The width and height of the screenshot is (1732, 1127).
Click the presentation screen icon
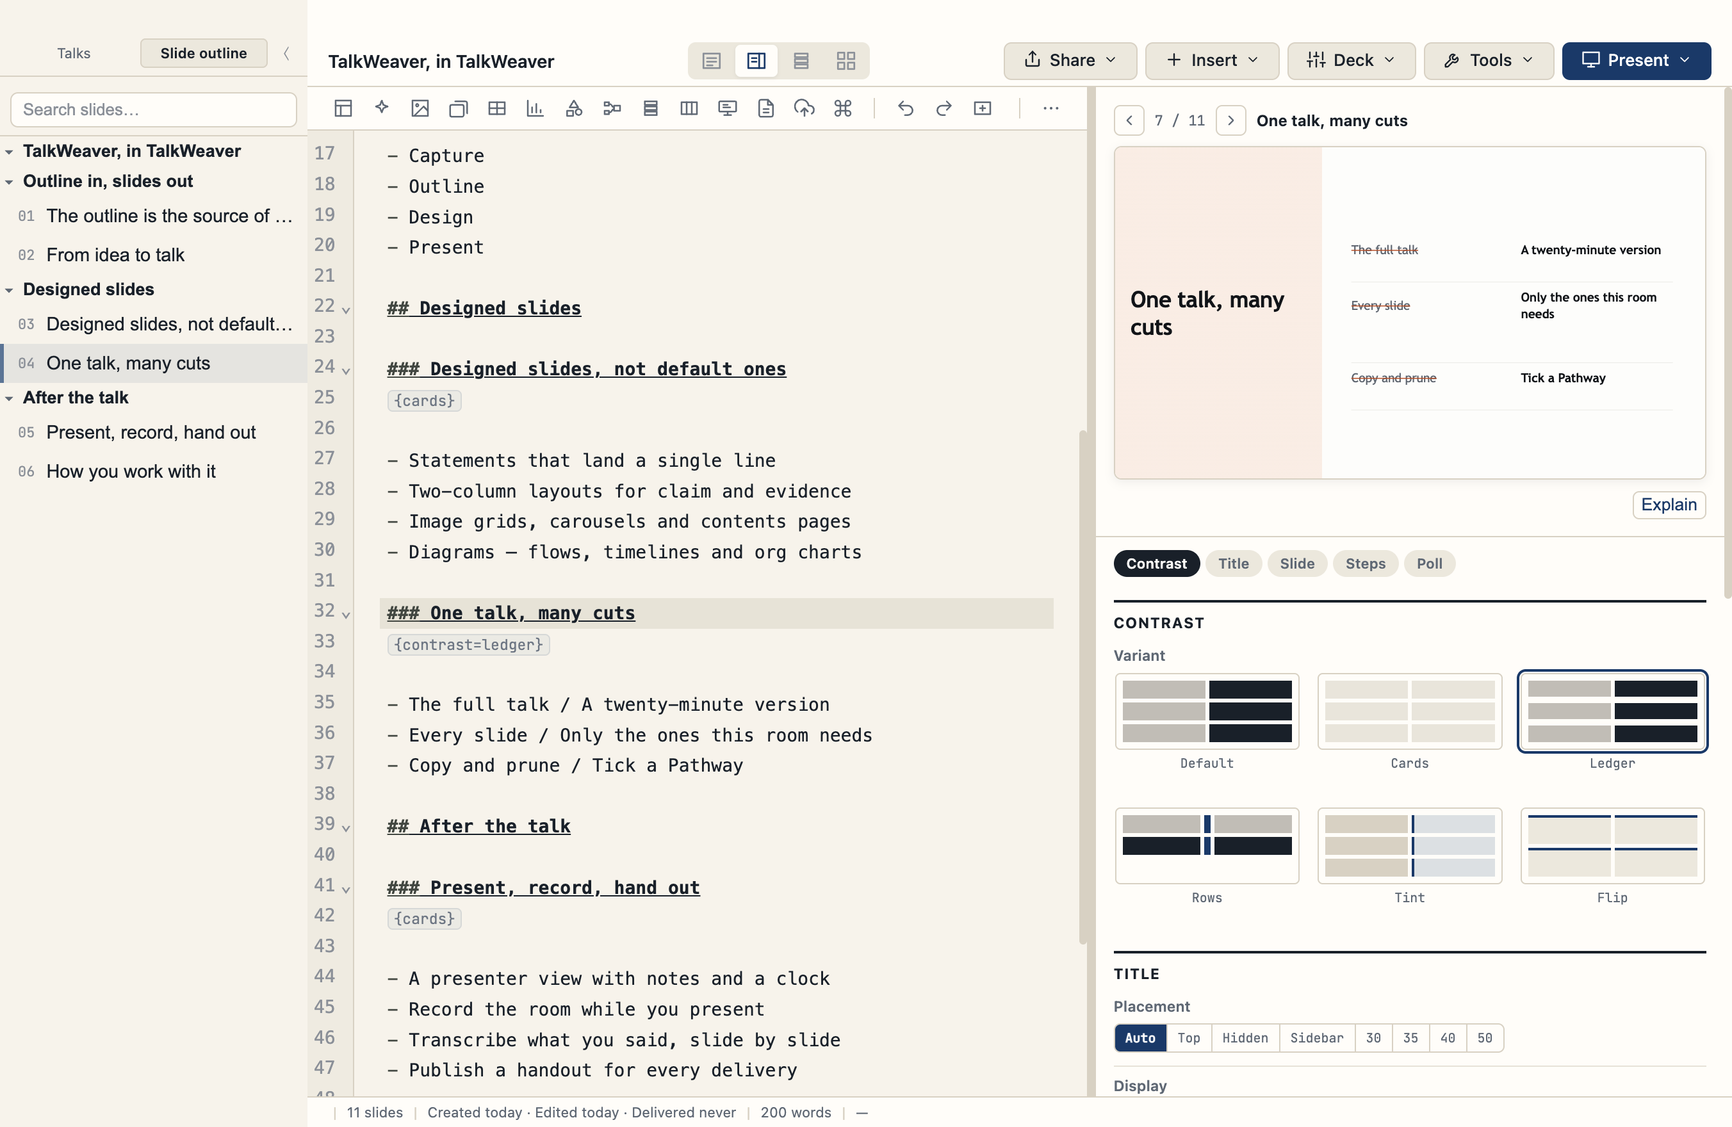pyautogui.click(x=728, y=108)
